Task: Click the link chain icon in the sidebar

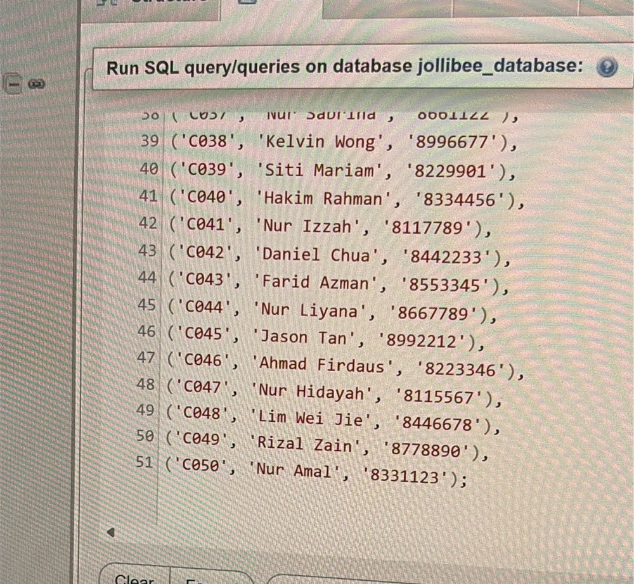Action: 36,84
